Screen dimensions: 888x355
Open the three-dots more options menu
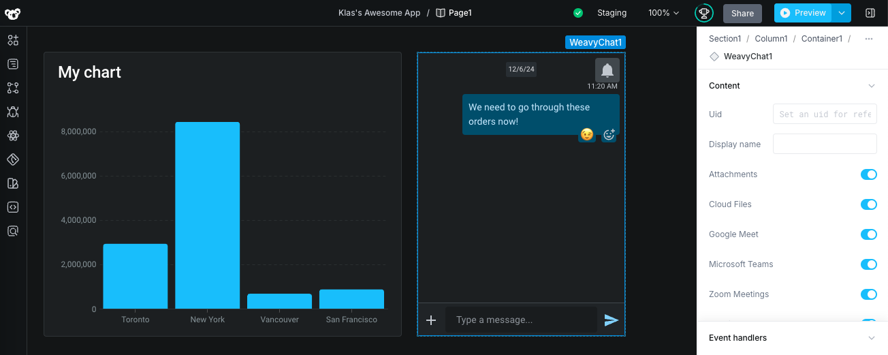869,39
